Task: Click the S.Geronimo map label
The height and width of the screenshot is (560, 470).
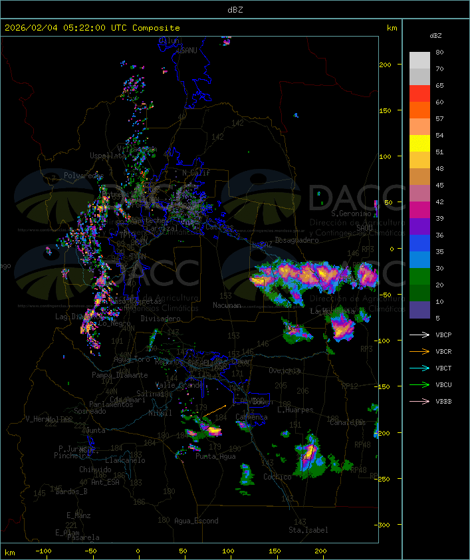Action: click(351, 213)
